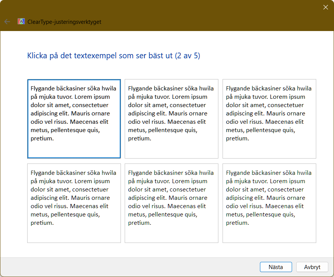Viewport: 334px width, 277px height.
Task: Go back using the back arrow
Action: point(7,22)
